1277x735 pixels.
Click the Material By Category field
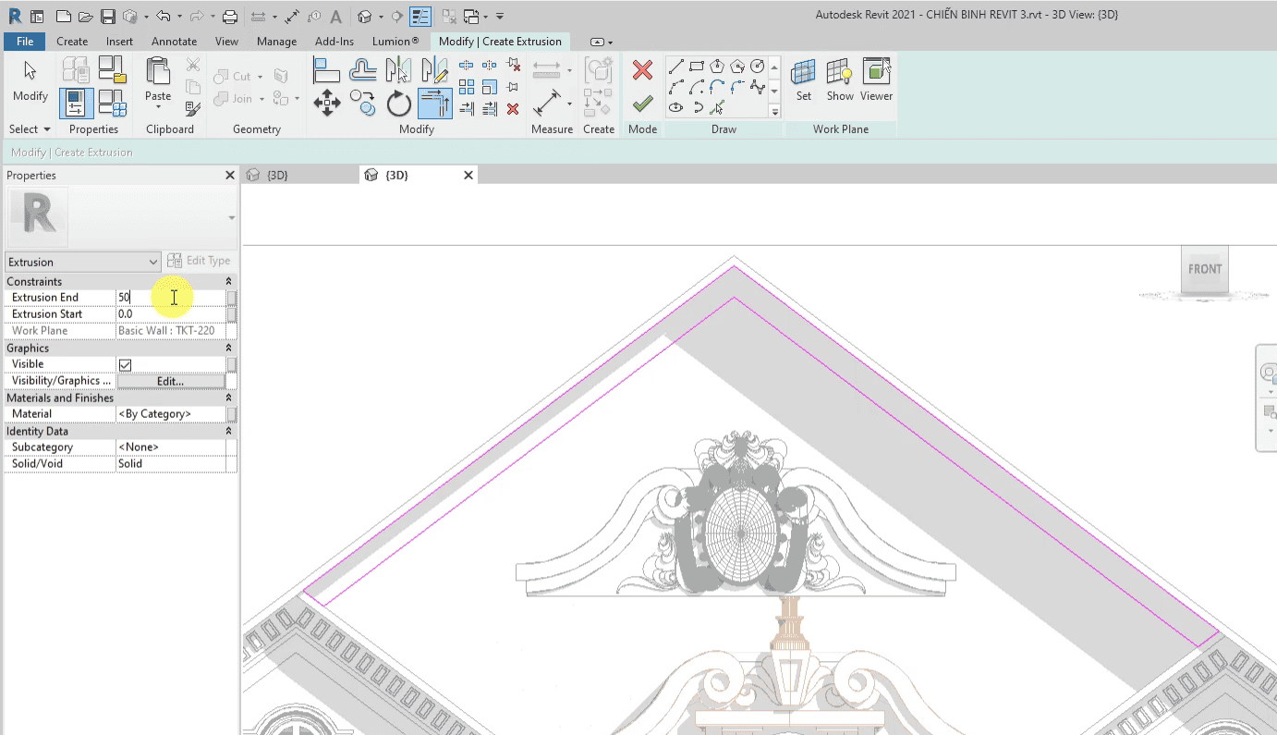[171, 414]
